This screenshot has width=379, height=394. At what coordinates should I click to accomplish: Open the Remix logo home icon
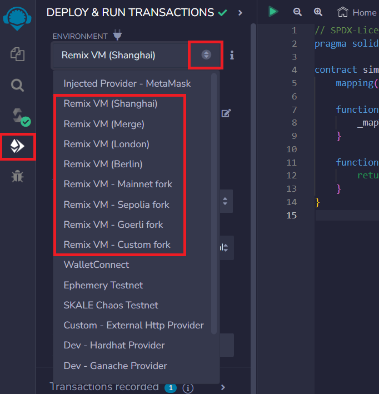(17, 18)
